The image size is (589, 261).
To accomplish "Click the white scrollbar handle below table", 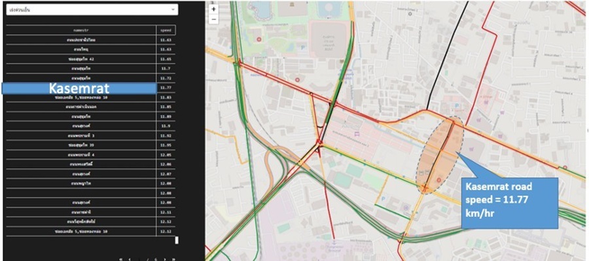I will pyautogui.click(x=177, y=240).
